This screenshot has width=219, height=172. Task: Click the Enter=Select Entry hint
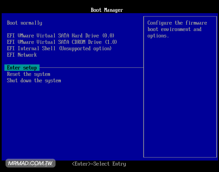point(99,164)
